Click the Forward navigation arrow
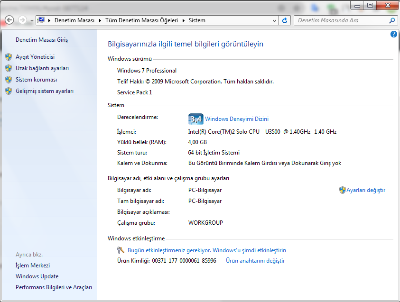 click(x=22, y=20)
